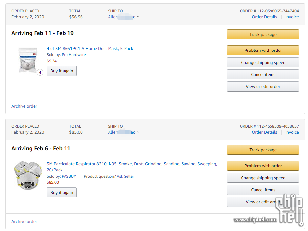Click the Ask Seller link
308x231 pixels.
125,176
